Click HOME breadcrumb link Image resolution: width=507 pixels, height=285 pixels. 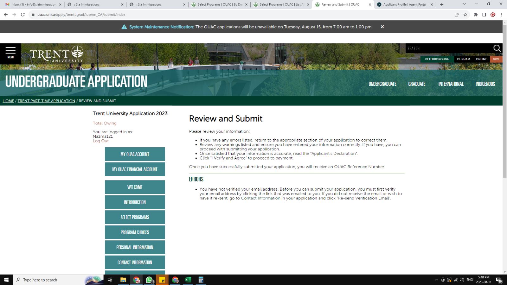click(8, 101)
